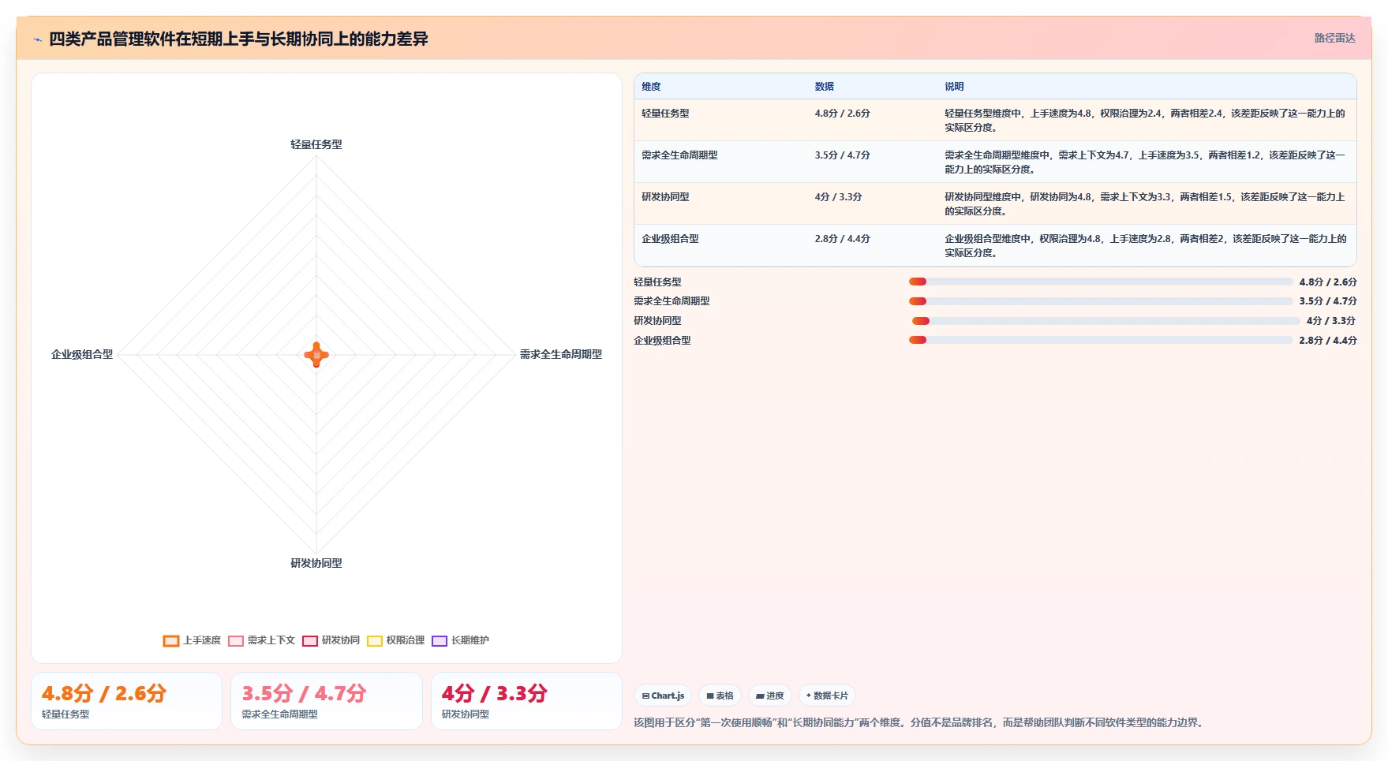
Task: Toggle the 上手速度 legend series
Action: tap(192, 640)
